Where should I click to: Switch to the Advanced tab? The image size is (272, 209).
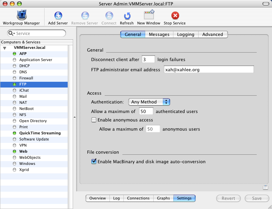213,35
